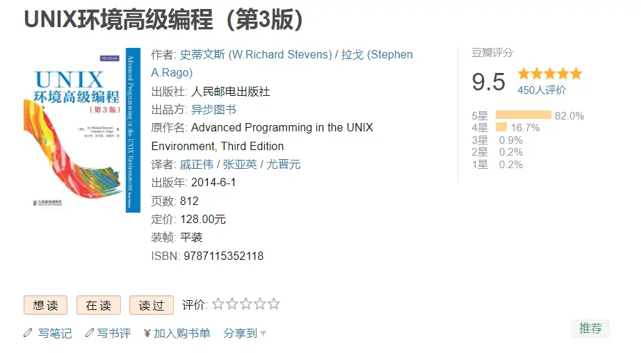The image size is (641, 353).
Task: Click the 9.5 rating score
Action: pyautogui.click(x=489, y=82)
